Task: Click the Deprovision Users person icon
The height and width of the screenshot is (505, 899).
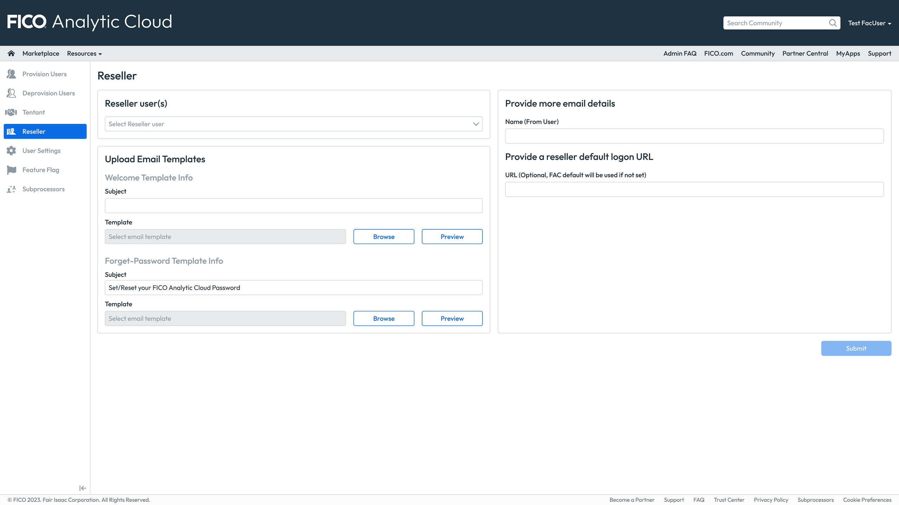Action: tap(11, 93)
